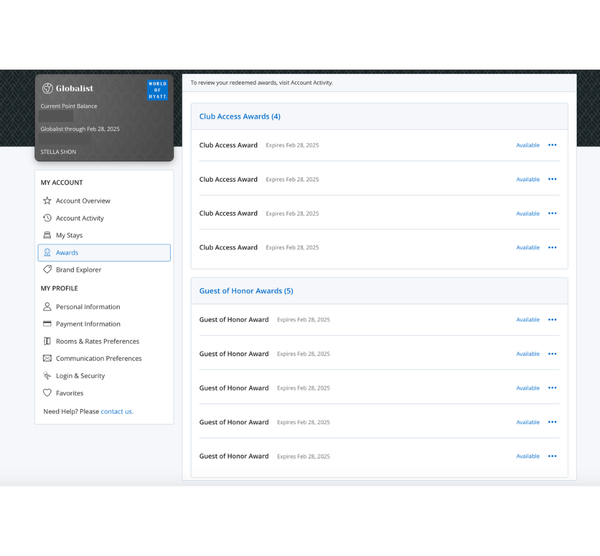Click the 'To review your redeemed awards' notice
The width and height of the screenshot is (600, 556).
[262, 83]
